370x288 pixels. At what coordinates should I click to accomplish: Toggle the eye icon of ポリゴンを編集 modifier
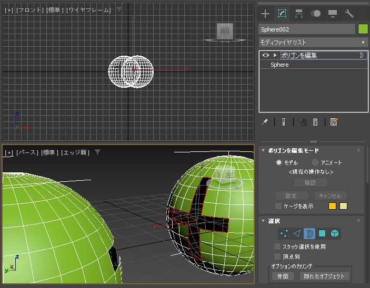click(266, 55)
